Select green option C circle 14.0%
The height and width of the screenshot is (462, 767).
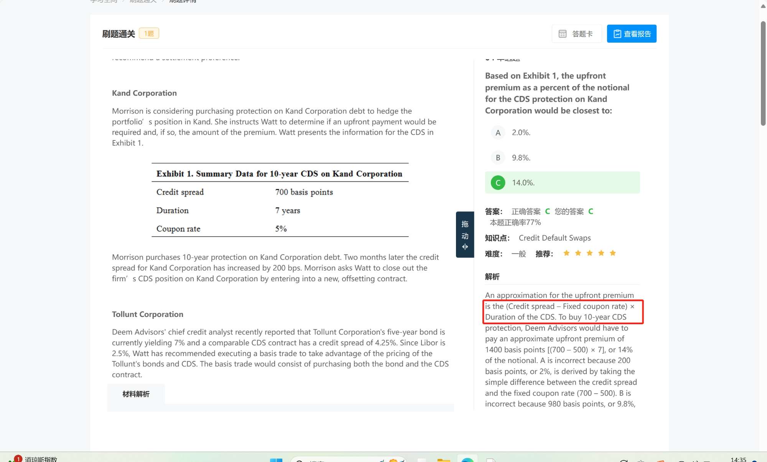pos(498,183)
